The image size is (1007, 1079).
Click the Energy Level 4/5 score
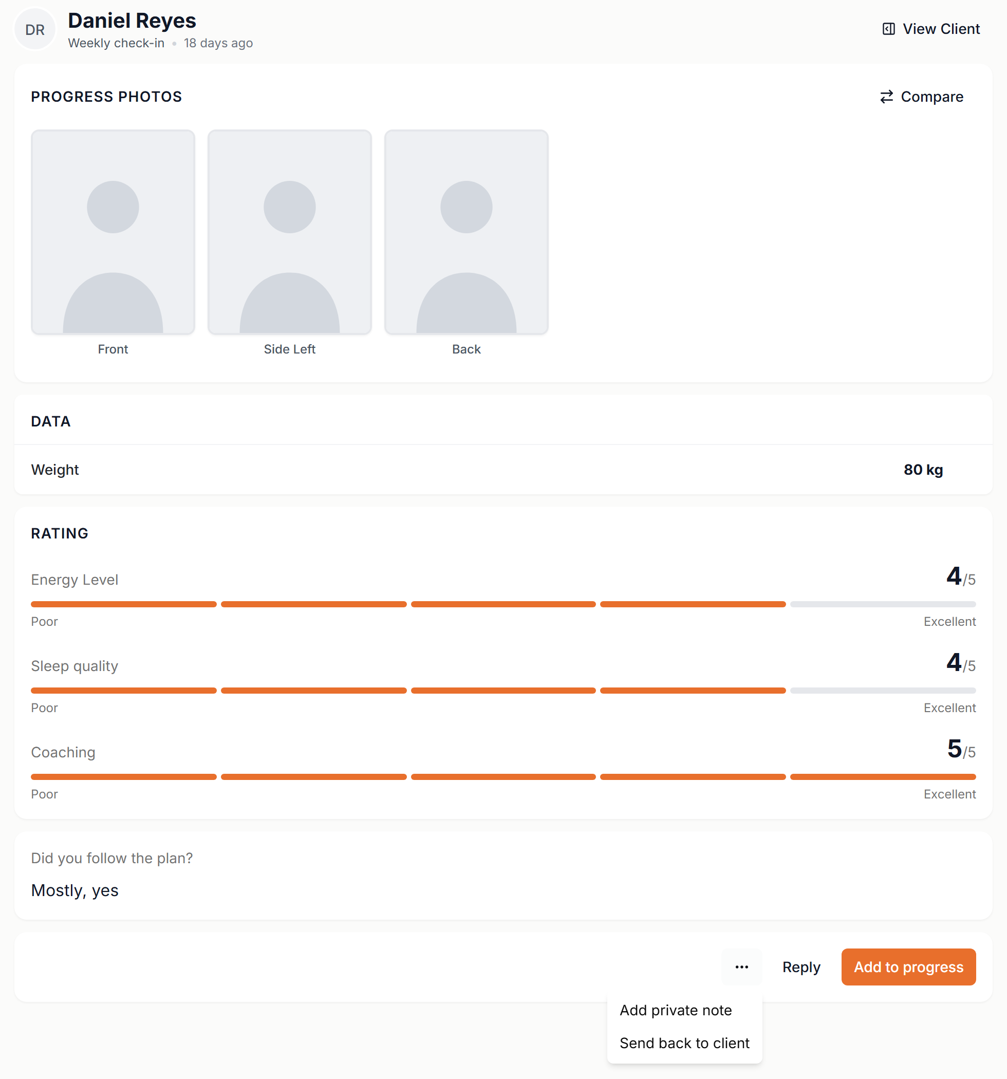point(961,576)
